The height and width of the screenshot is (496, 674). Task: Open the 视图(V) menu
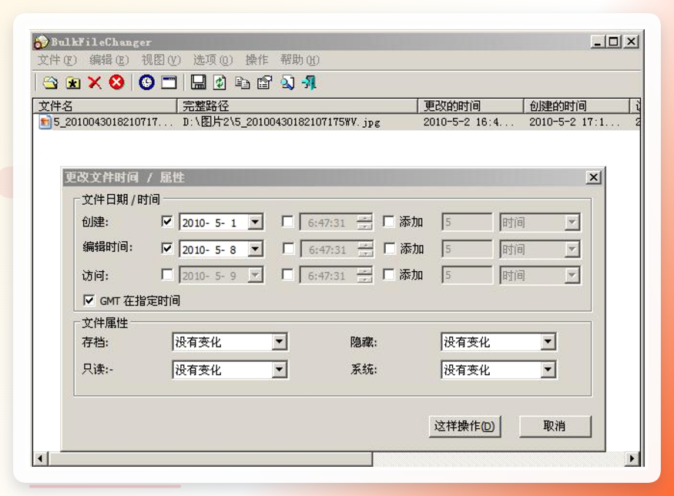click(x=161, y=60)
